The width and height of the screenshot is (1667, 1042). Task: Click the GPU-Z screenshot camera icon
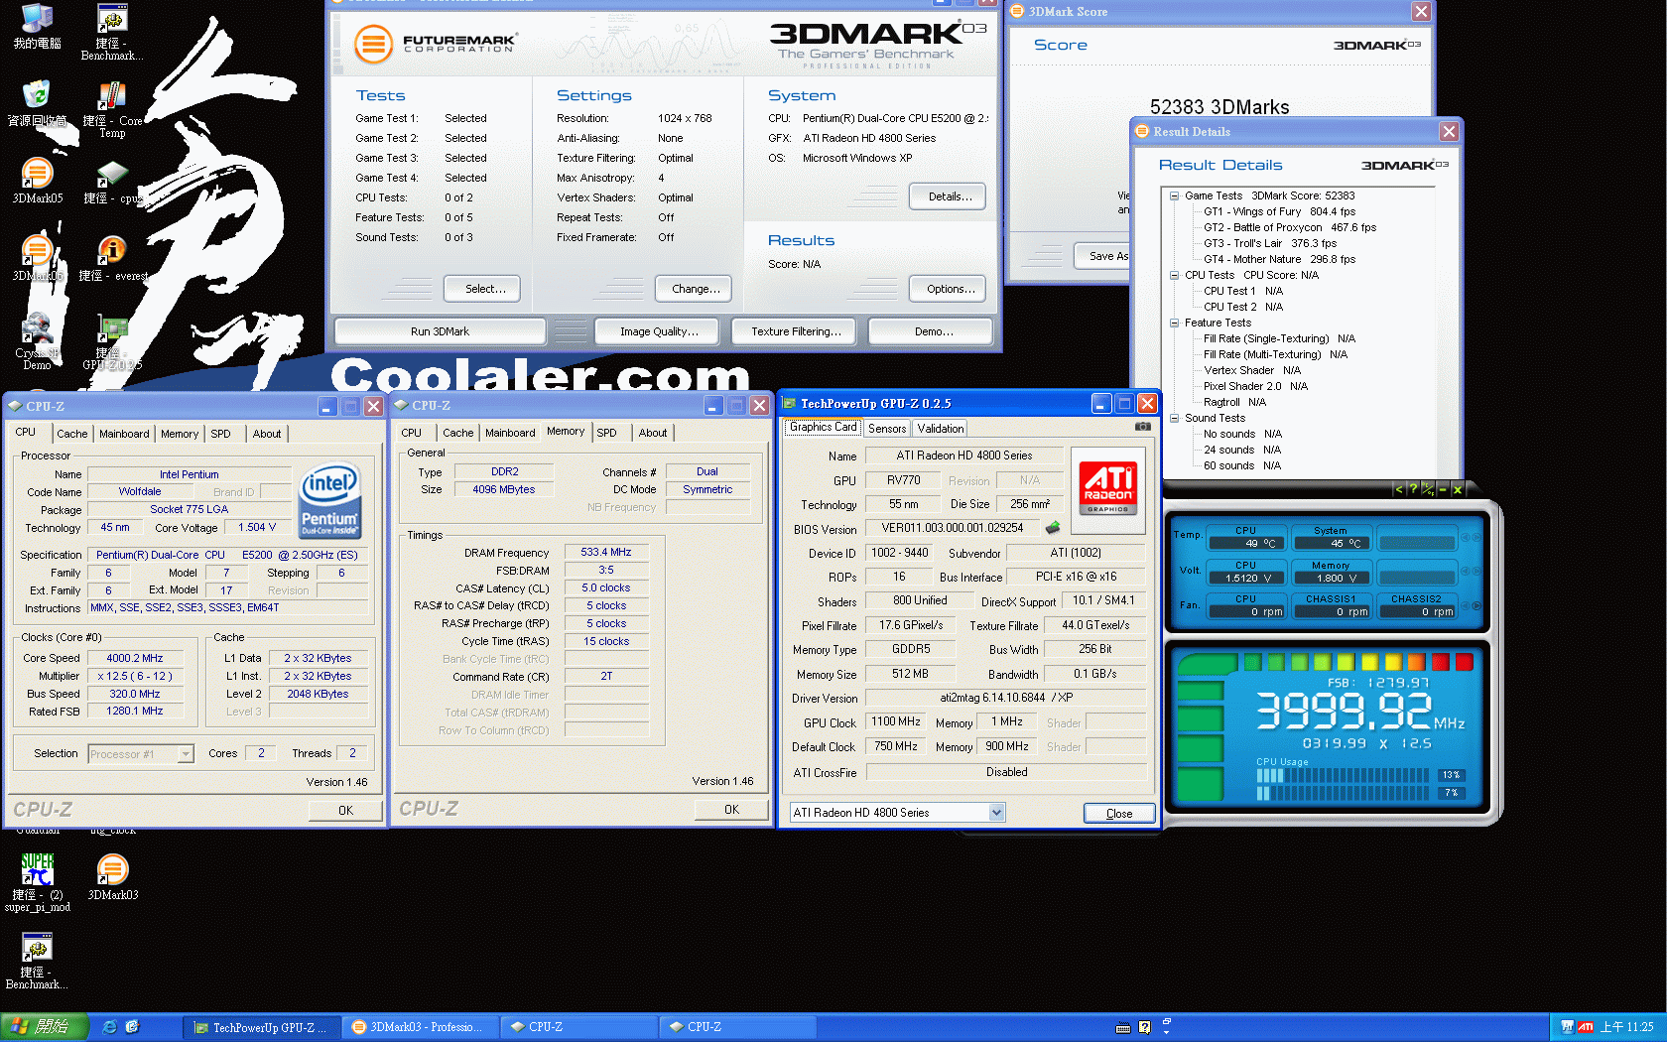tap(1143, 427)
